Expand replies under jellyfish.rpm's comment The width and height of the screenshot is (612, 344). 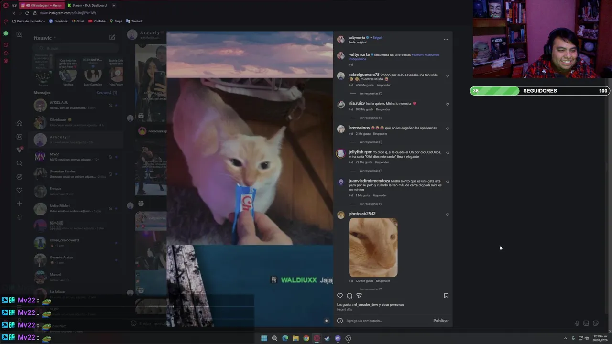pyautogui.click(x=371, y=171)
